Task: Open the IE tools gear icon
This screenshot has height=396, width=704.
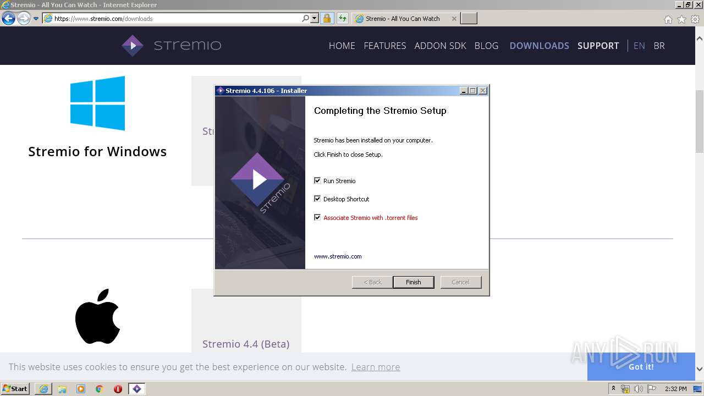Action: 695,19
